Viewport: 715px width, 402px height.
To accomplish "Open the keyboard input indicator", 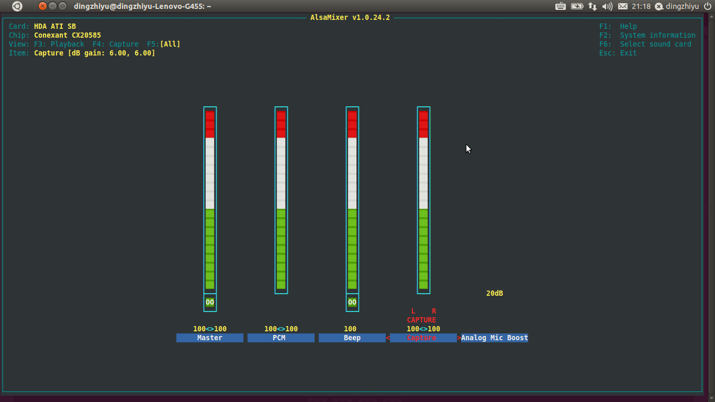I will [561, 6].
